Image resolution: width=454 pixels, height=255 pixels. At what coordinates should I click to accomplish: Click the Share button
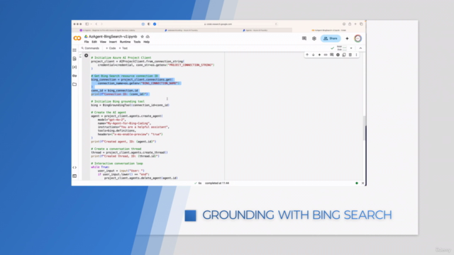(331, 38)
